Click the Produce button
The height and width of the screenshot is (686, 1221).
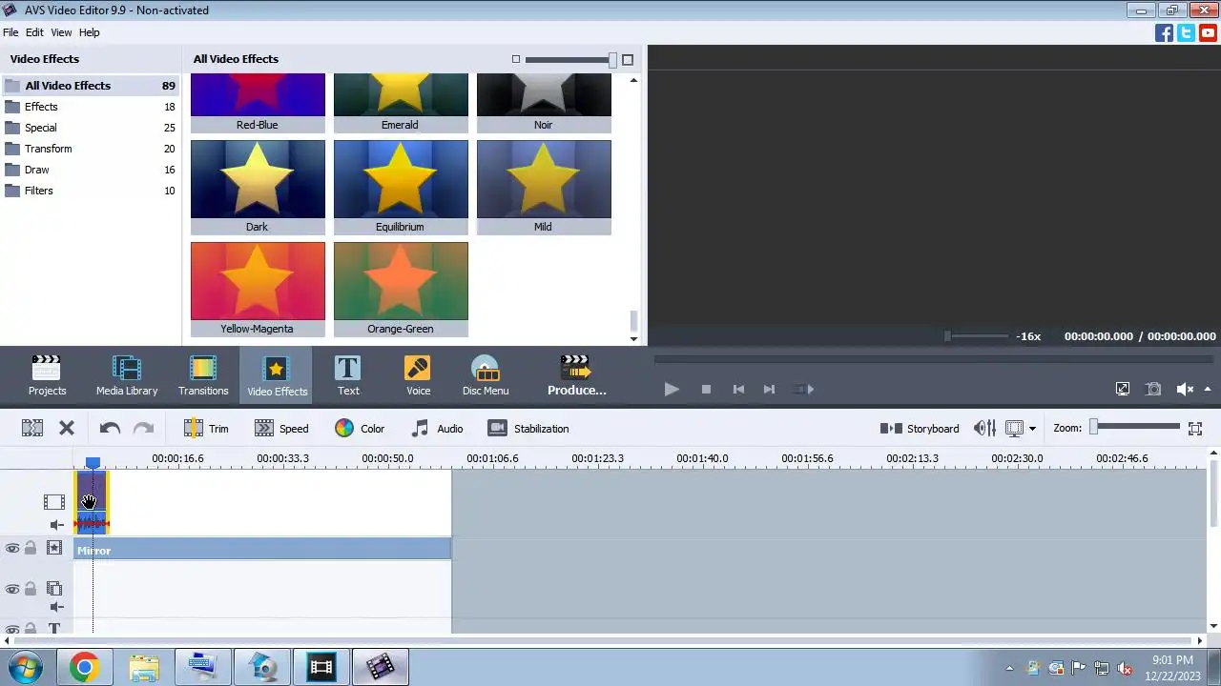tap(577, 375)
